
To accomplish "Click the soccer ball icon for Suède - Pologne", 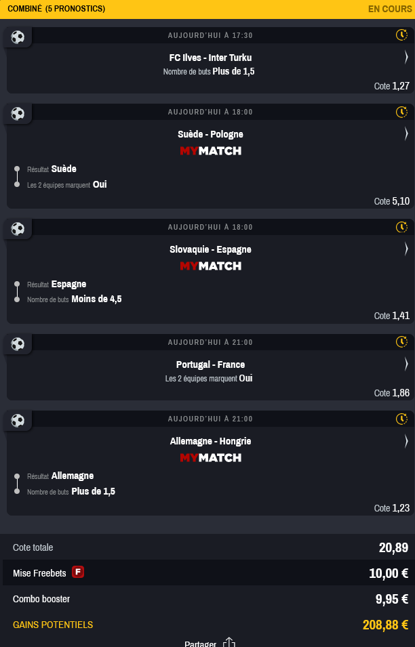I will 18,113.
